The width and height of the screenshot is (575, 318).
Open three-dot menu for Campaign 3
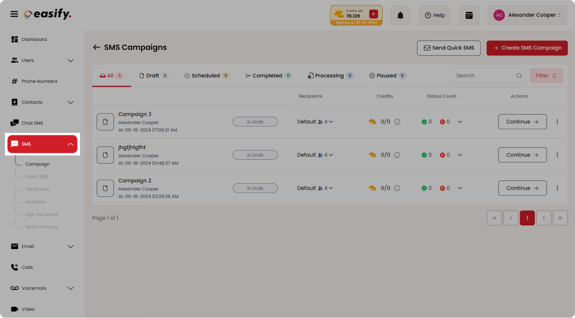click(557, 122)
